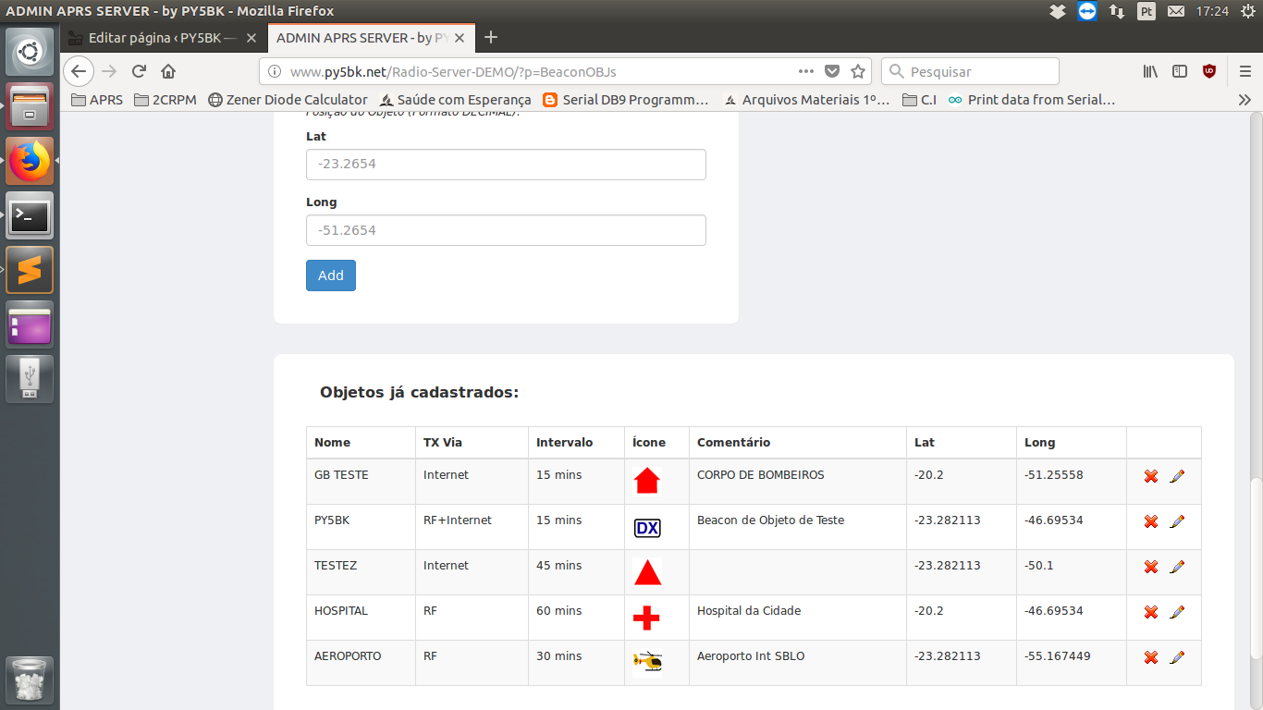Reload the current page

pyautogui.click(x=139, y=71)
